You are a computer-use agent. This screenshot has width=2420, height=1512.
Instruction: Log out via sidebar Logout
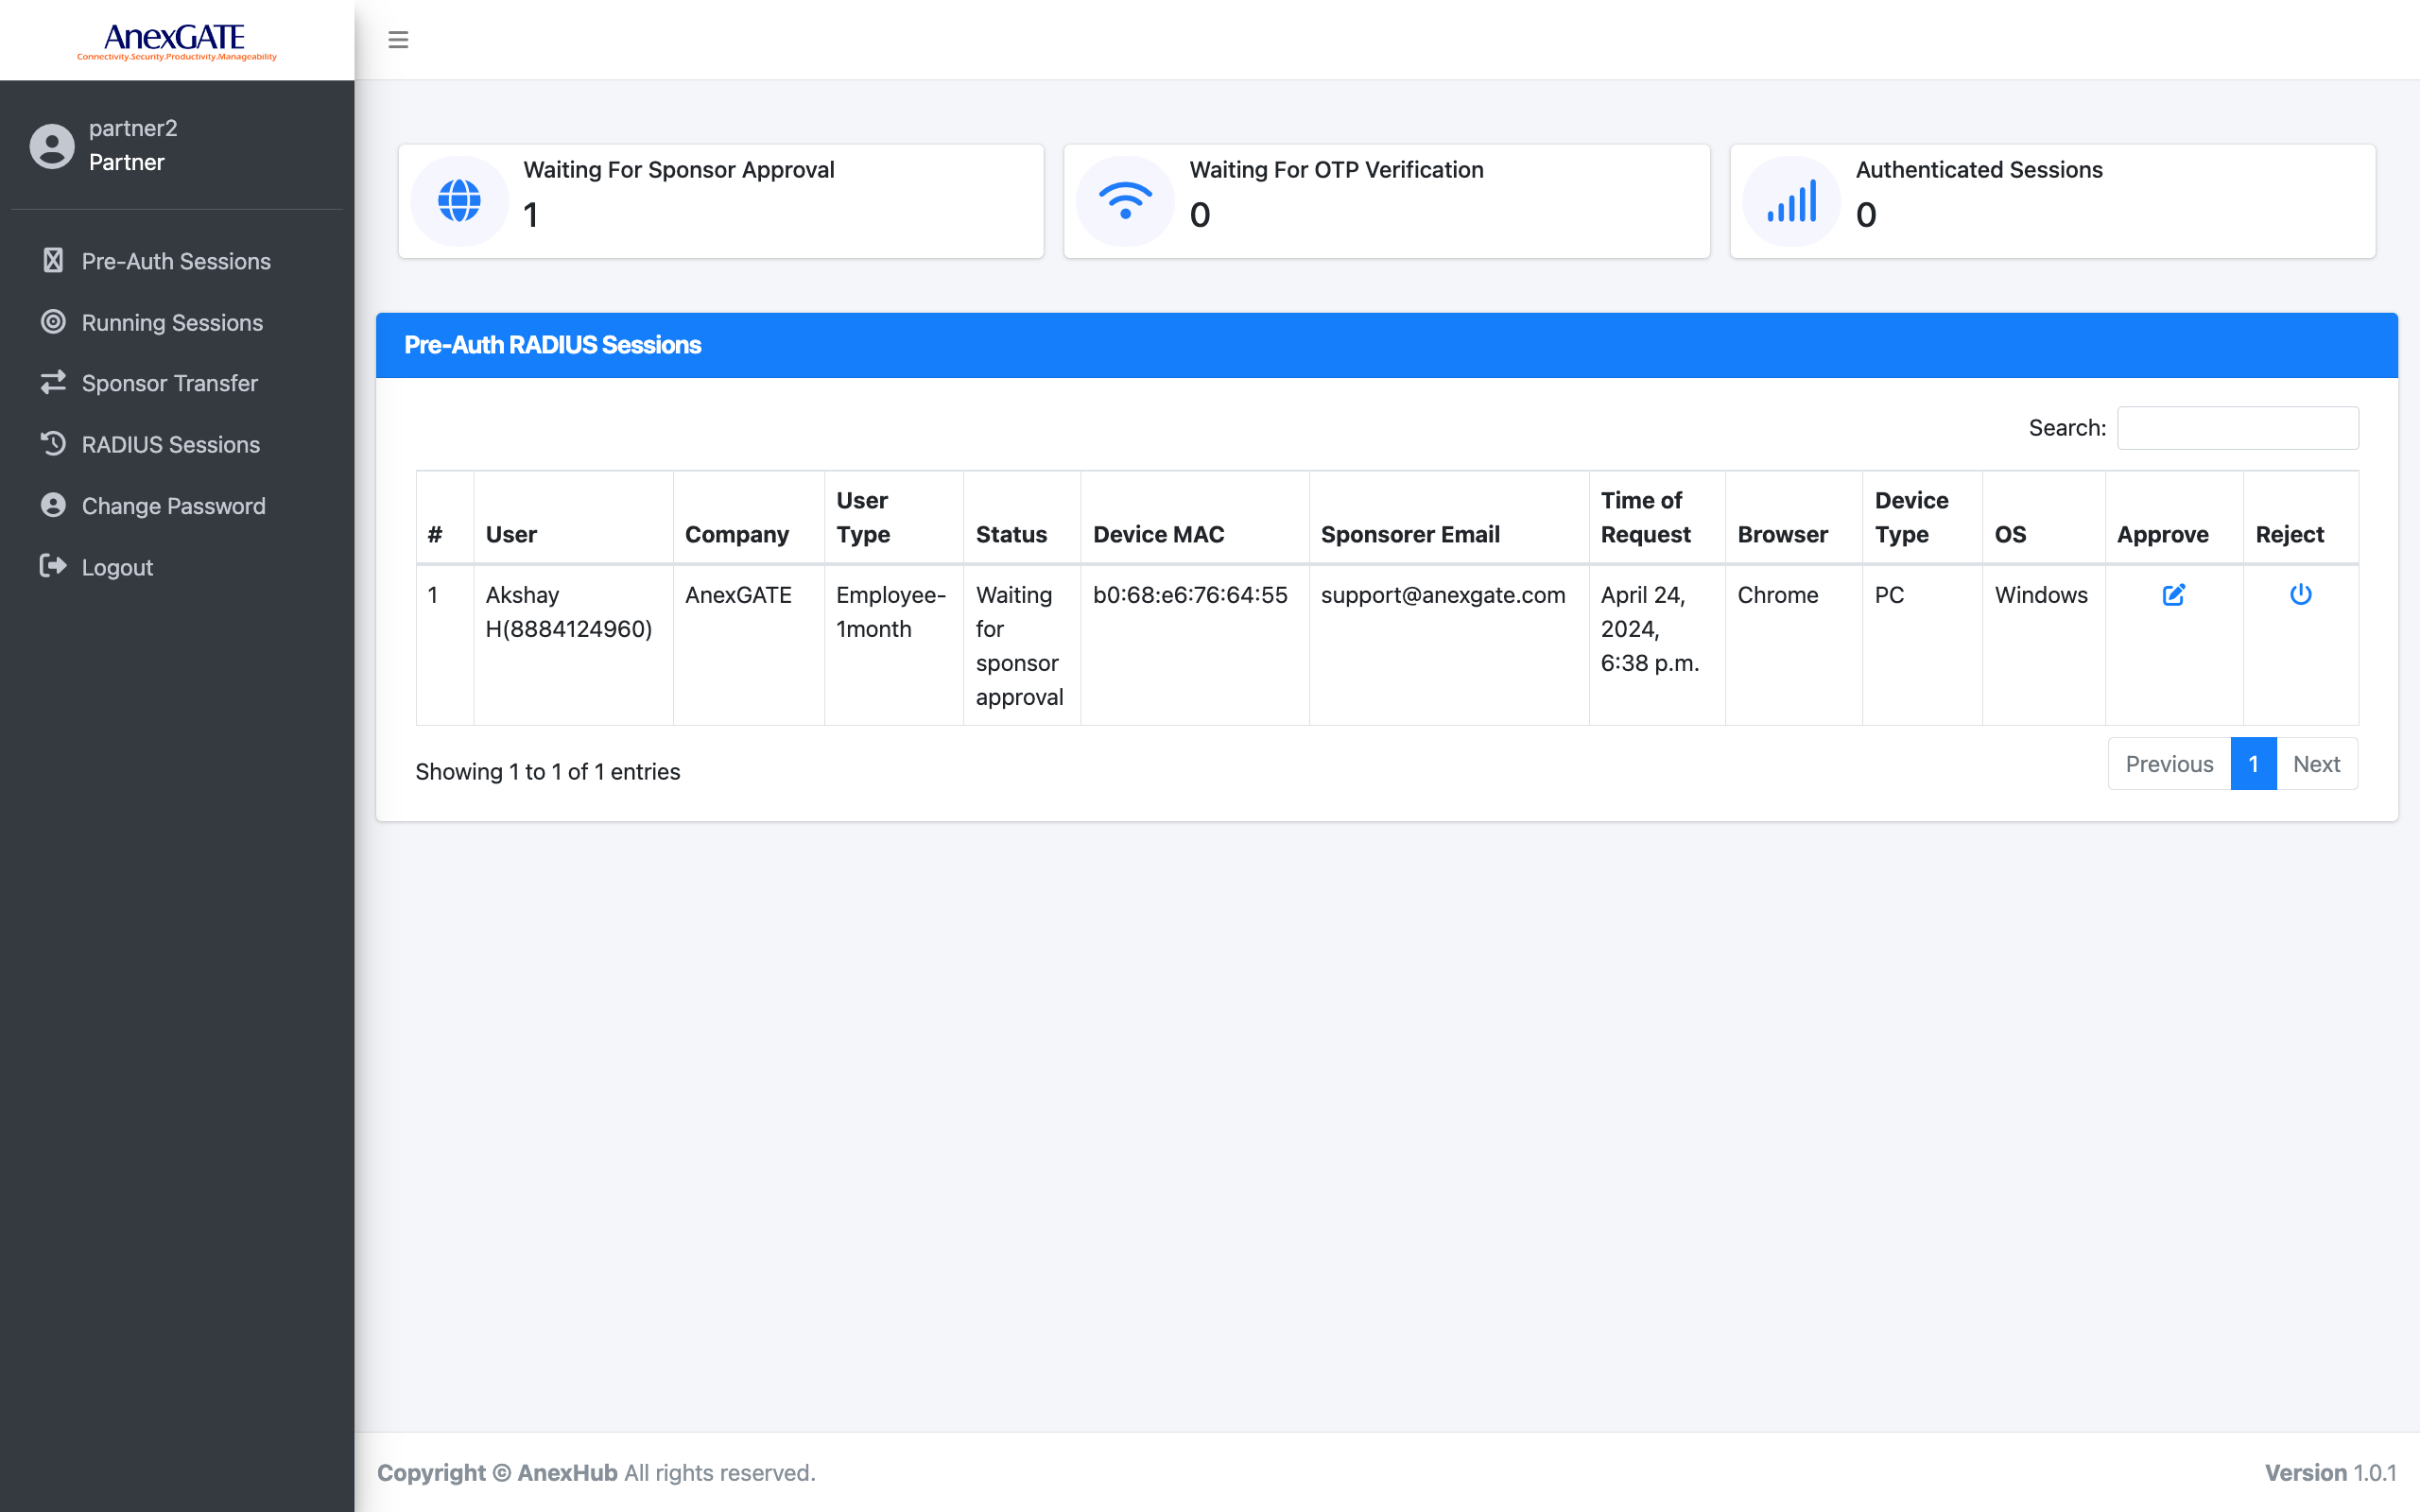point(117,567)
